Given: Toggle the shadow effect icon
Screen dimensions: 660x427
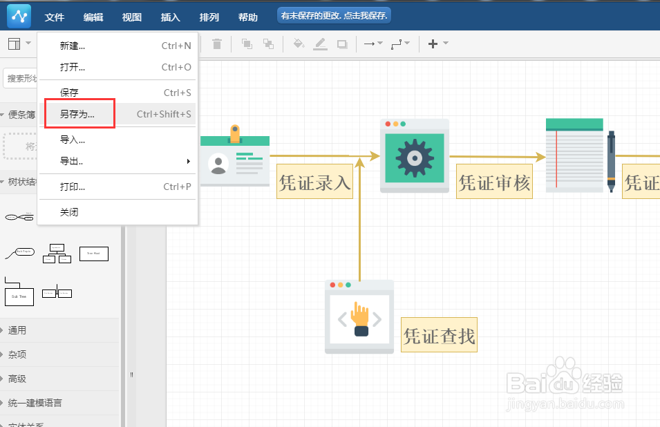Looking at the screenshot, I should pos(343,44).
